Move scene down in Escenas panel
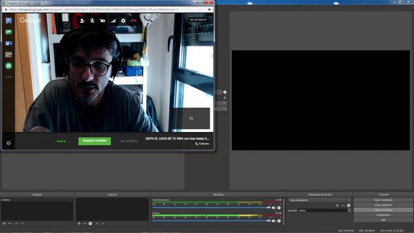The height and width of the screenshot is (233, 414). tap(22, 224)
